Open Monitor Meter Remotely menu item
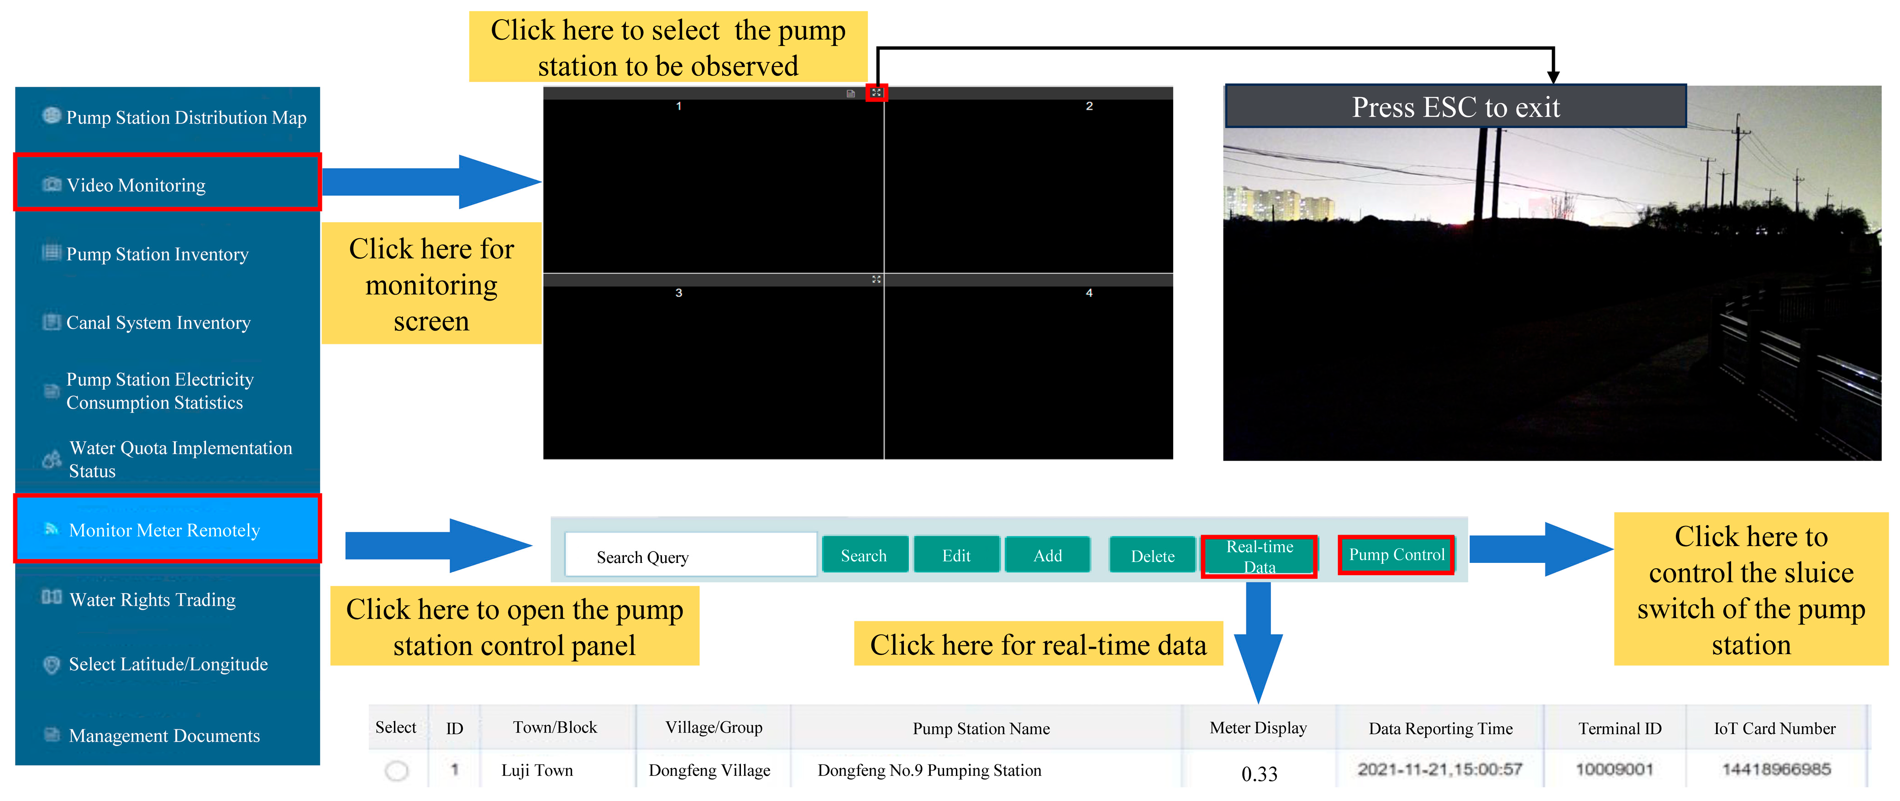This screenshot has height=801, width=1900. click(164, 530)
